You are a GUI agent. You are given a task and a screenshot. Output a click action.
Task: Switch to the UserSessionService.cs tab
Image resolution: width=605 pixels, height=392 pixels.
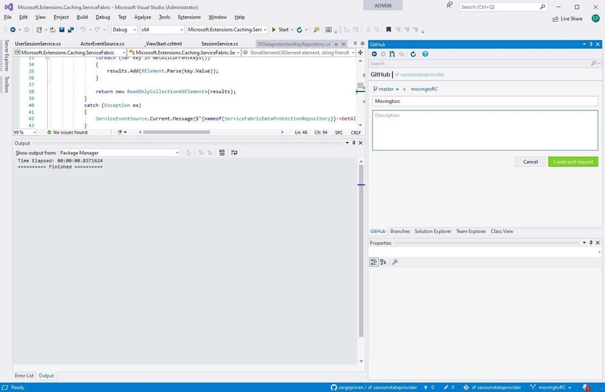38,44
